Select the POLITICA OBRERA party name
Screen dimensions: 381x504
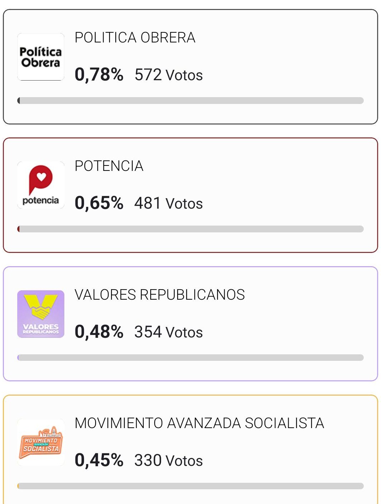point(135,38)
